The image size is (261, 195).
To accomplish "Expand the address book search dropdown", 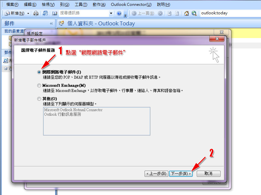I will [111, 13].
